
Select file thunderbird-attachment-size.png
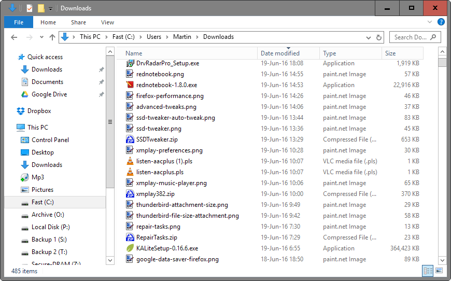pos(182,205)
